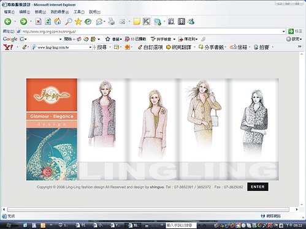Open the 編輯 (Edit) menu

click(25, 12)
